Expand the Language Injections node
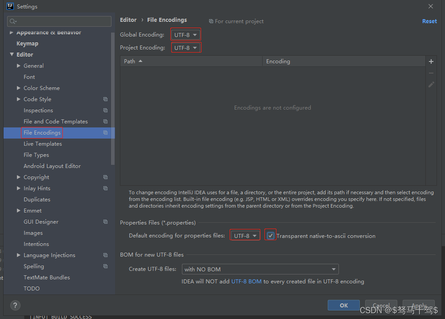445x319 pixels. point(18,255)
